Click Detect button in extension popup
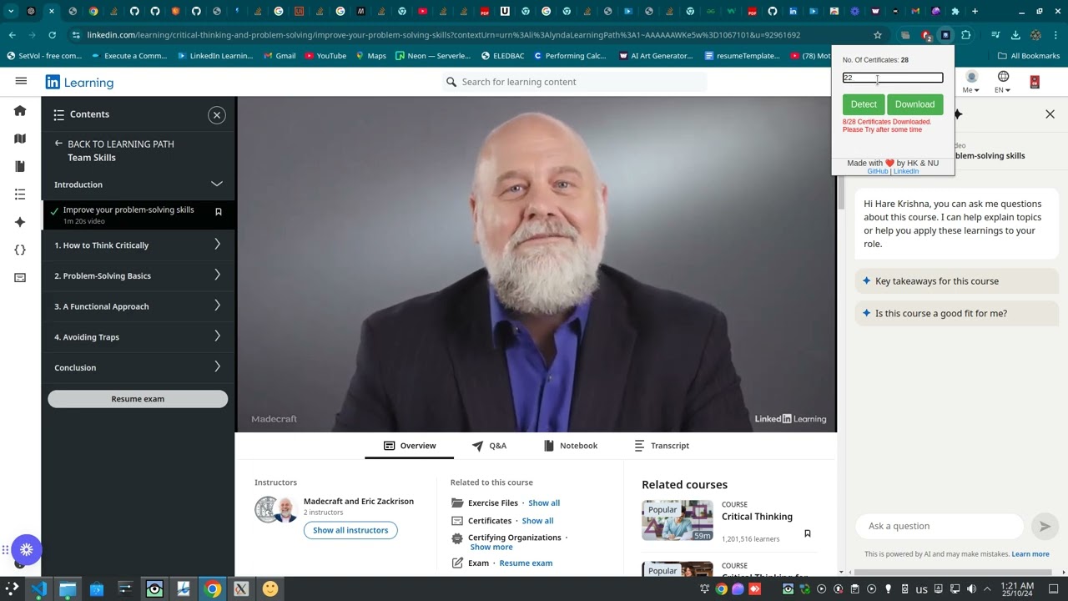The image size is (1068, 601). (x=864, y=104)
